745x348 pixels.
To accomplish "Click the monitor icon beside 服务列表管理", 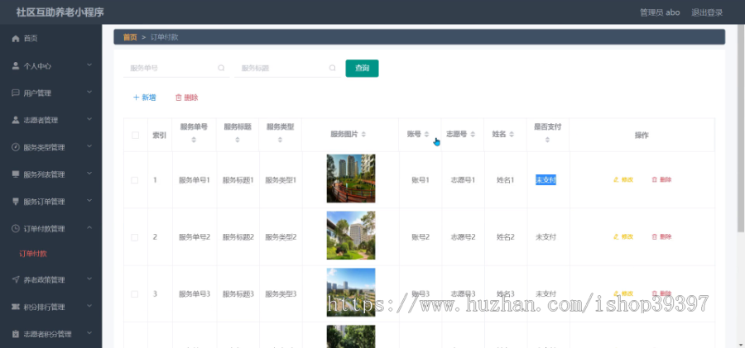I will (x=15, y=174).
